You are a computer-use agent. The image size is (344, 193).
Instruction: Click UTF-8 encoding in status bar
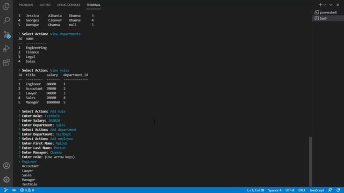290,190
